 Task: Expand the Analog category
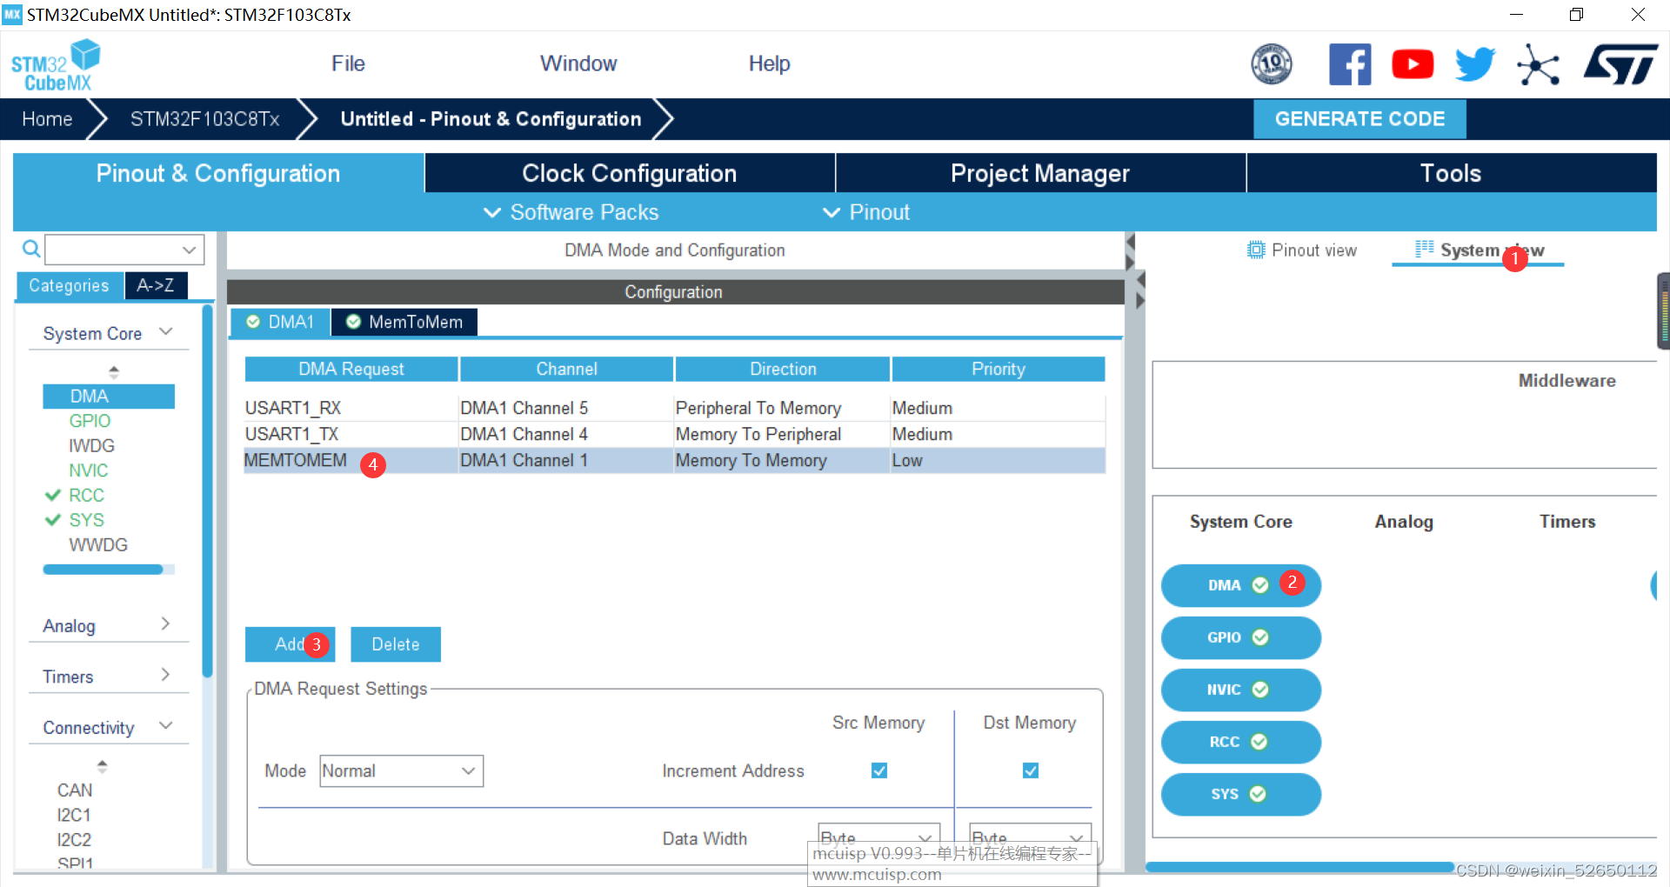pos(165,624)
